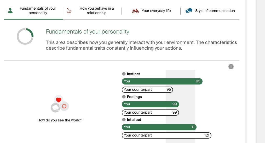Show info for the Intellect trait
The image size is (265, 143).
[124, 120]
